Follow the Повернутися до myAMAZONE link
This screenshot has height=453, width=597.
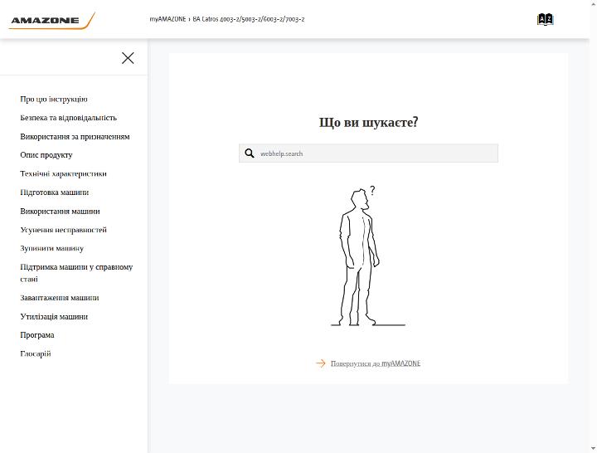point(376,363)
